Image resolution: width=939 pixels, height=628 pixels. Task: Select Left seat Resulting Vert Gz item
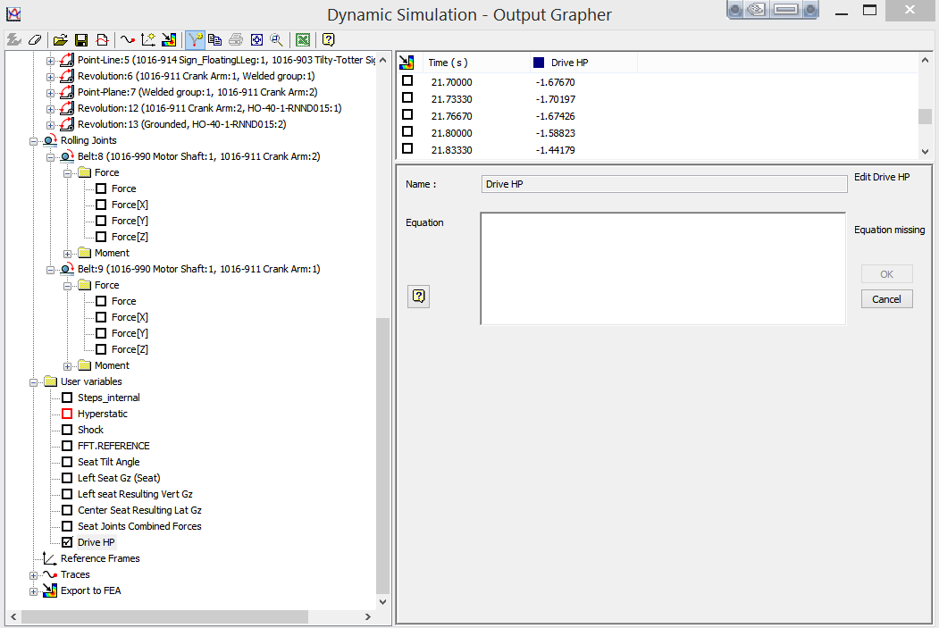(x=135, y=494)
